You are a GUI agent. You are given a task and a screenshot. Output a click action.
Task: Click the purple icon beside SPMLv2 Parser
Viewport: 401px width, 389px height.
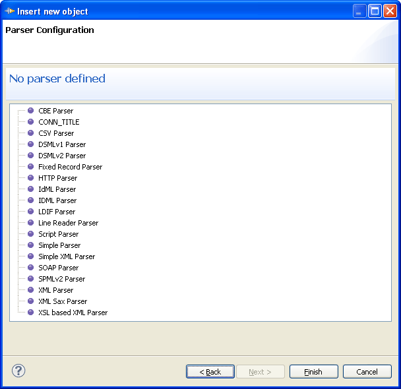[31, 279]
